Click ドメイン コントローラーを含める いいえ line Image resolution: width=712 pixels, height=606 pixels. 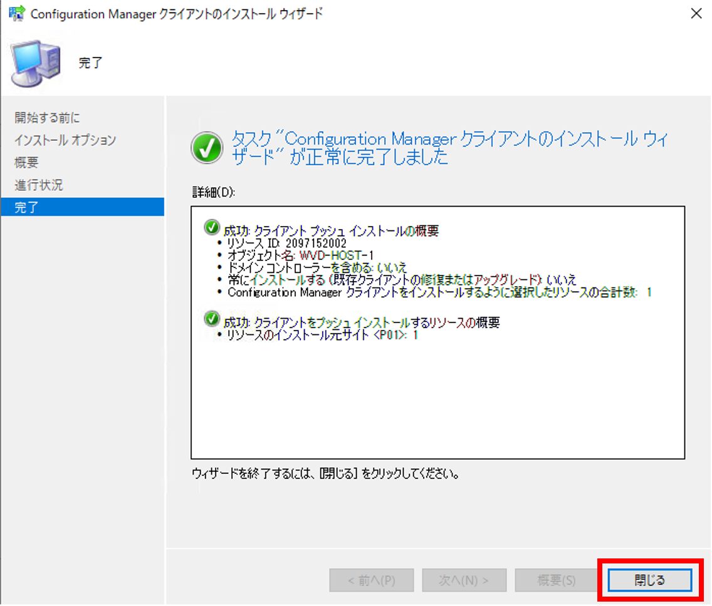(317, 267)
